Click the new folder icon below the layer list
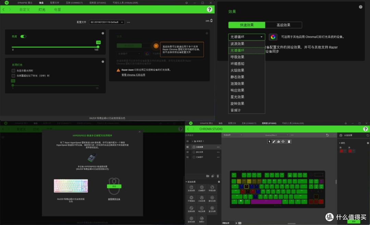The height and width of the screenshot is (225, 370). coord(208,176)
